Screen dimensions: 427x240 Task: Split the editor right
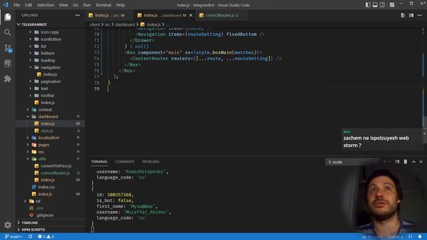[x=411, y=15]
